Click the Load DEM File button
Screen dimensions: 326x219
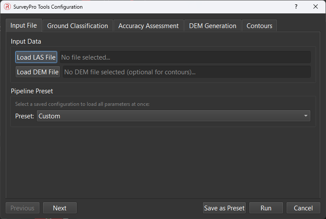click(38, 72)
